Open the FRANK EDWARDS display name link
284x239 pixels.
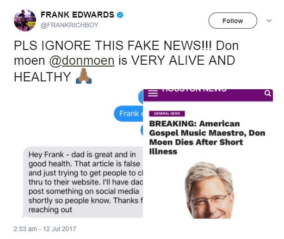[77, 15]
